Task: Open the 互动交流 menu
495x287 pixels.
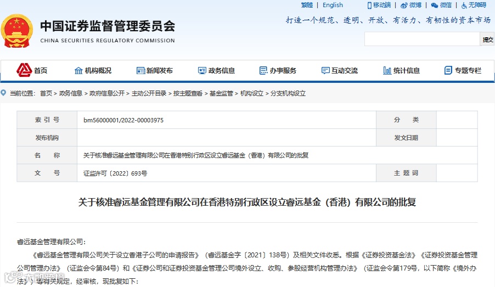Action: [x=345, y=71]
